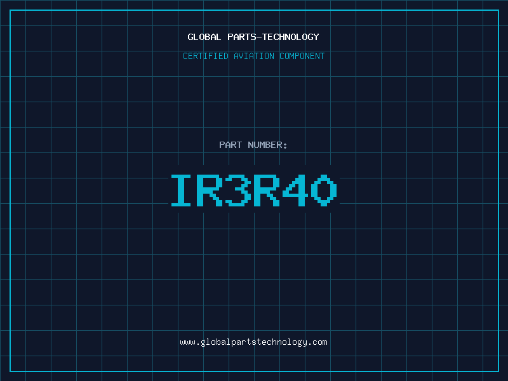Select the large IR3R40 part number
Image resolution: width=508 pixels, height=381 pixels.
point(253,190)
